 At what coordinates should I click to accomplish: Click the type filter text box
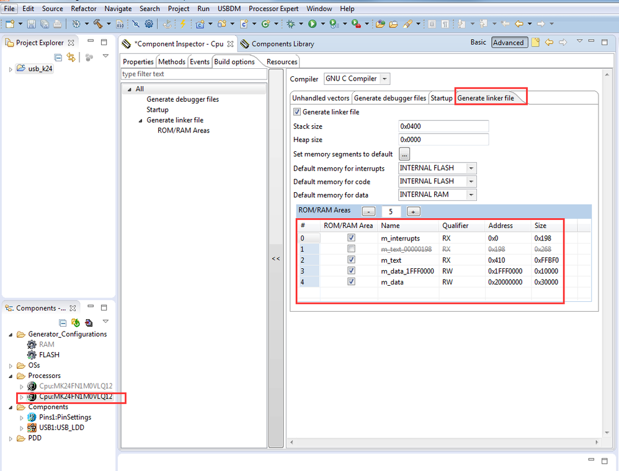194,74
